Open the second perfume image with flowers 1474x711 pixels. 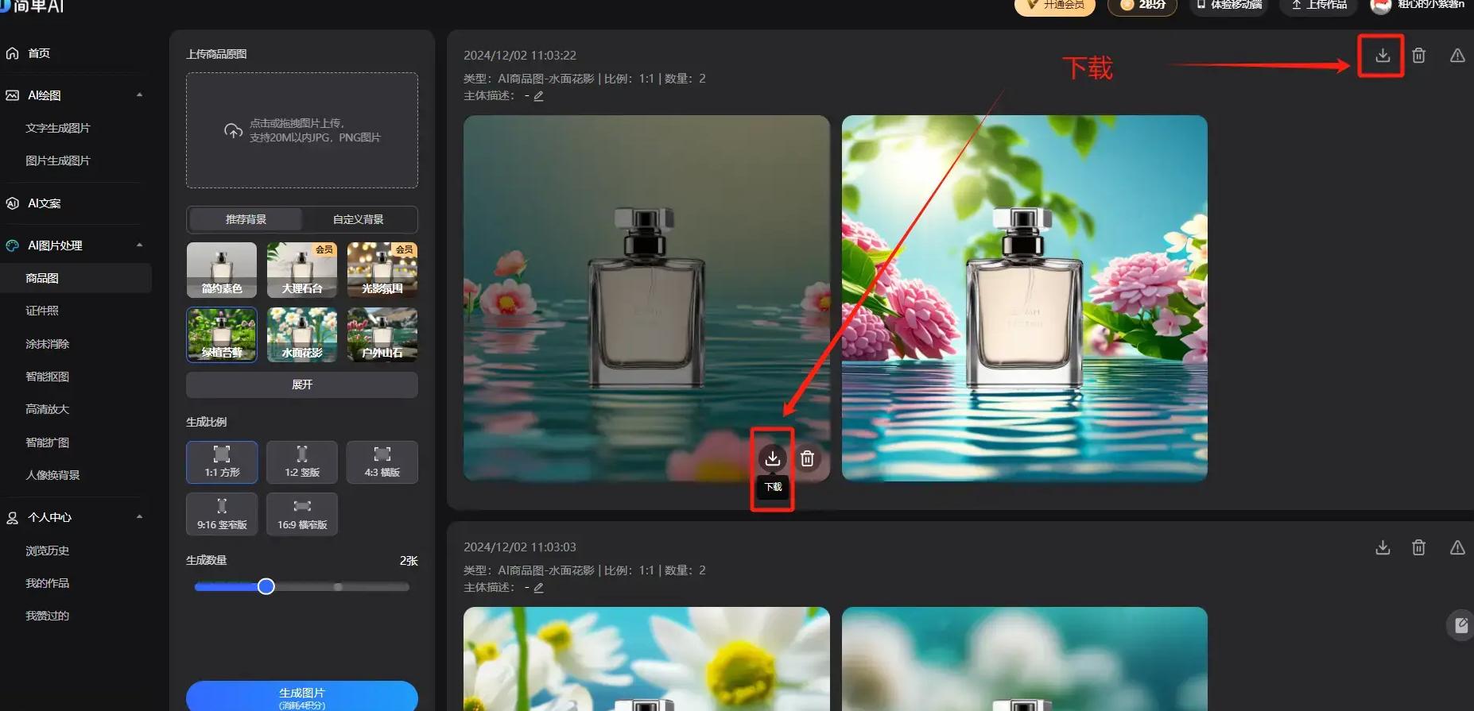coord(1025,298)
